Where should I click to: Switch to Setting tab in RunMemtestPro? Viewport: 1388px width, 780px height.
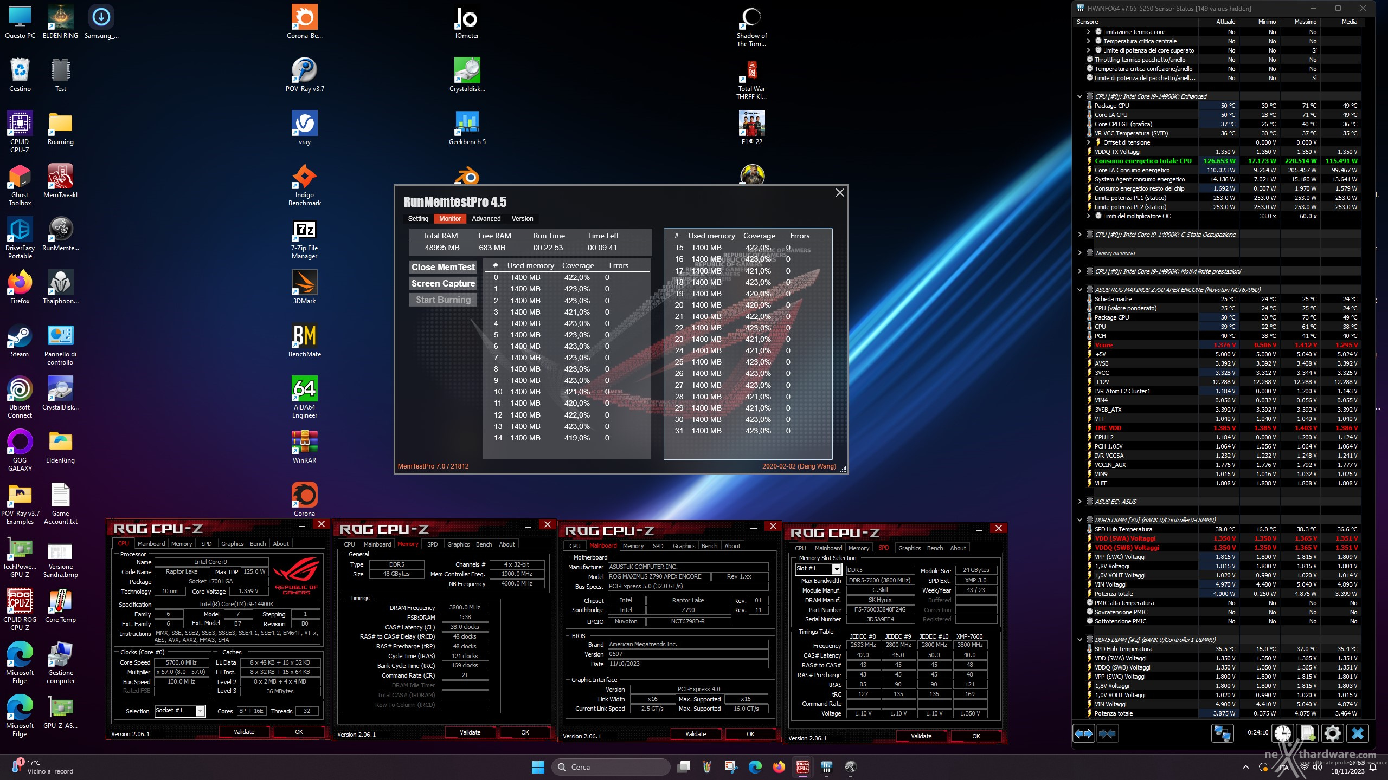point(418,219)
